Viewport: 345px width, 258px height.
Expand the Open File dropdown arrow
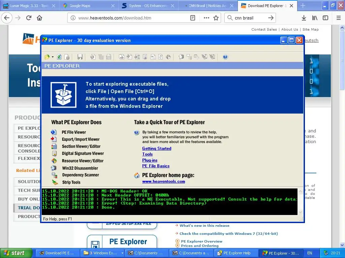53,57
